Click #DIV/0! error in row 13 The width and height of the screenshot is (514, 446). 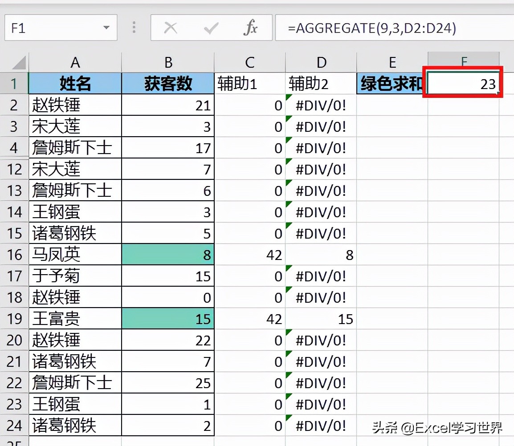click(321, 191)
